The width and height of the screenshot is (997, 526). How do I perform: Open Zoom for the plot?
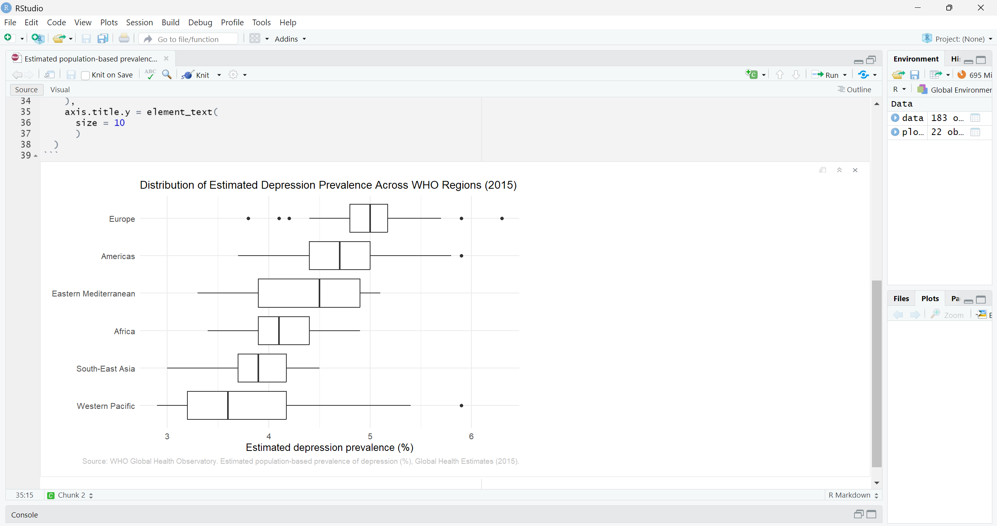[x=947, y=315]
